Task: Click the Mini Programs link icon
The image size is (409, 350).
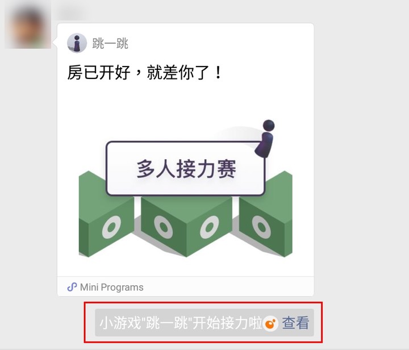Action: point(72,287)
